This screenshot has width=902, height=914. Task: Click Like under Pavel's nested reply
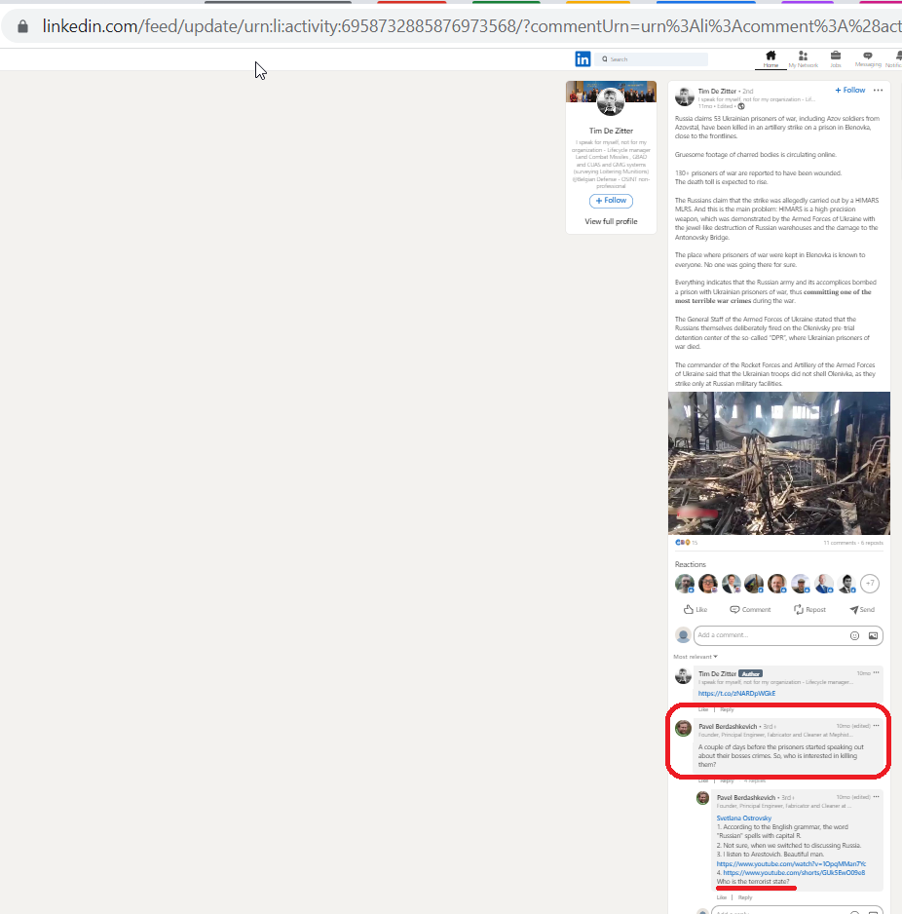click(x=722, y=897)
